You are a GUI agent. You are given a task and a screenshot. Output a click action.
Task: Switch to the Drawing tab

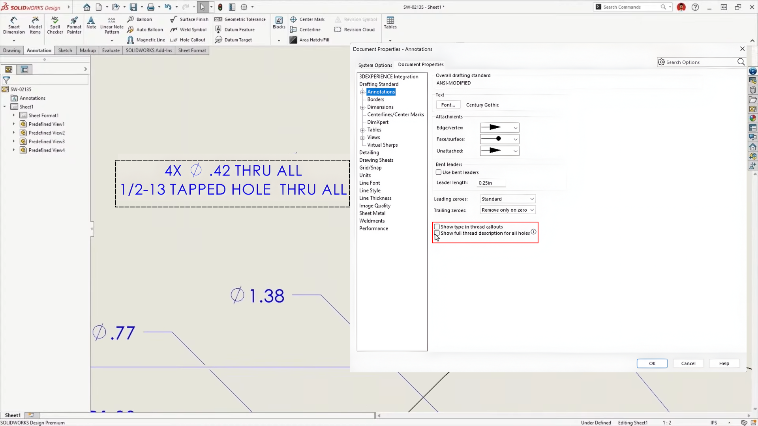tap(12, 50)
